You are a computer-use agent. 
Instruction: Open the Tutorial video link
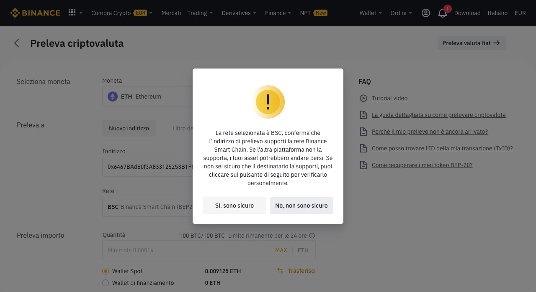click(389, 98)
